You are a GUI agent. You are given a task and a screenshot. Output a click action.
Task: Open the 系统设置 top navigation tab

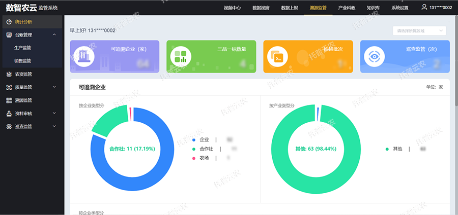pyautogui.click(x=399, y=8)
